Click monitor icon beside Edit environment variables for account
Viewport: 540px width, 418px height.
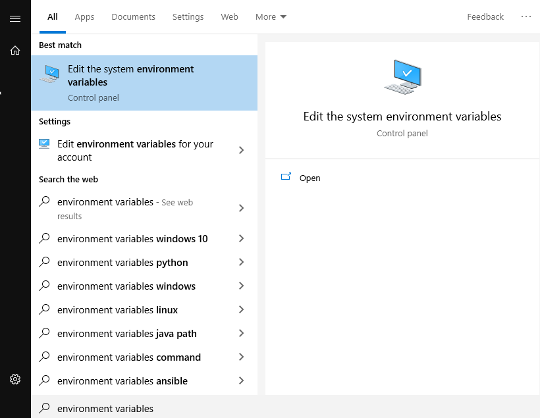click(44, 144)
